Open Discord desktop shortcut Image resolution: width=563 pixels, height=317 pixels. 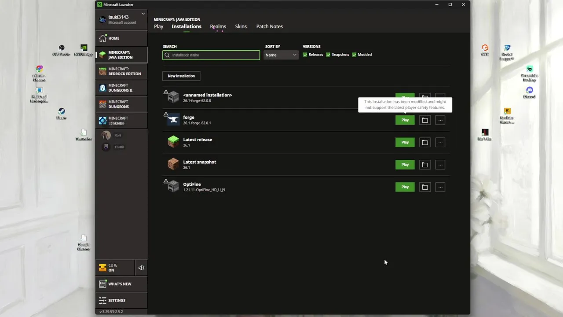click(x=530, y=93)
